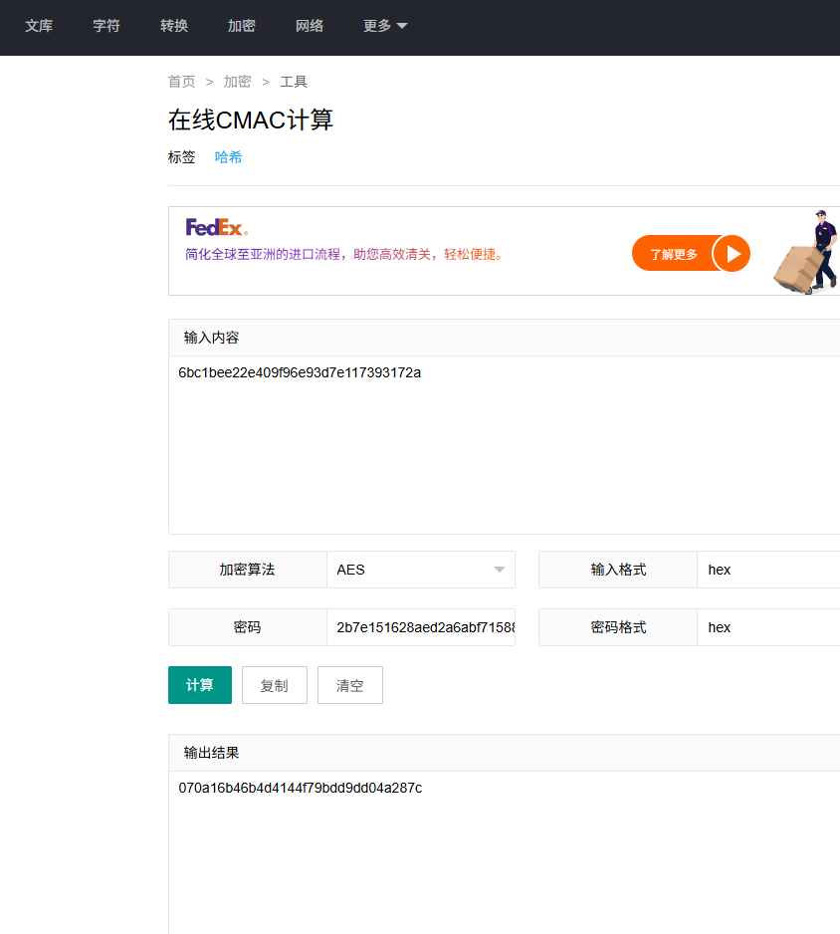Image resolution: width=840 pixels, height=934 pixels.
Task: Select 文库 in the top menu bar
Action: 39,27
